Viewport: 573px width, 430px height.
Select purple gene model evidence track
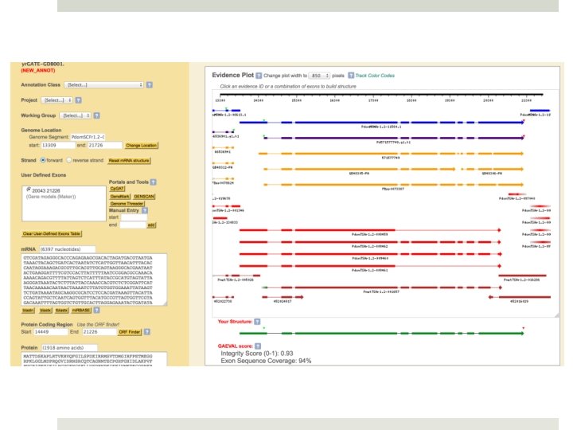tap(394, 138)
